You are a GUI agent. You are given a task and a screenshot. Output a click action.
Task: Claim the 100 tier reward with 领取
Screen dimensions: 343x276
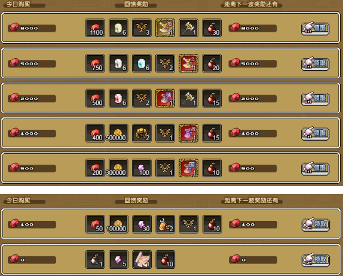(x=316, y=225)
